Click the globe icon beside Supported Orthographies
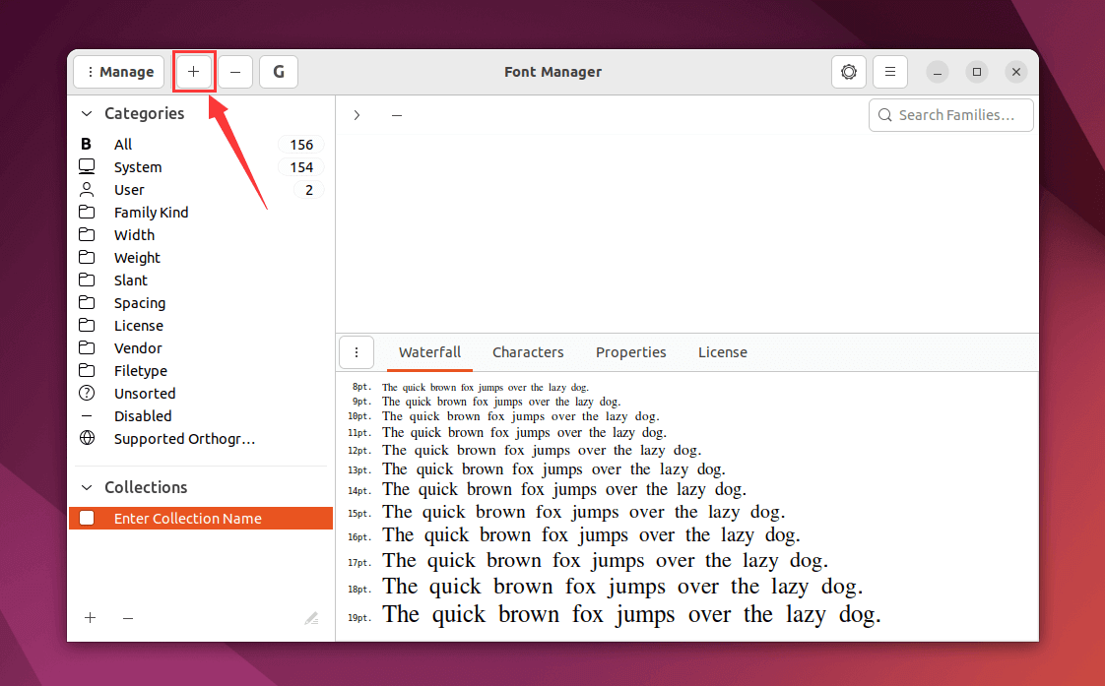 pyautogui.click(x=87, y=438)
